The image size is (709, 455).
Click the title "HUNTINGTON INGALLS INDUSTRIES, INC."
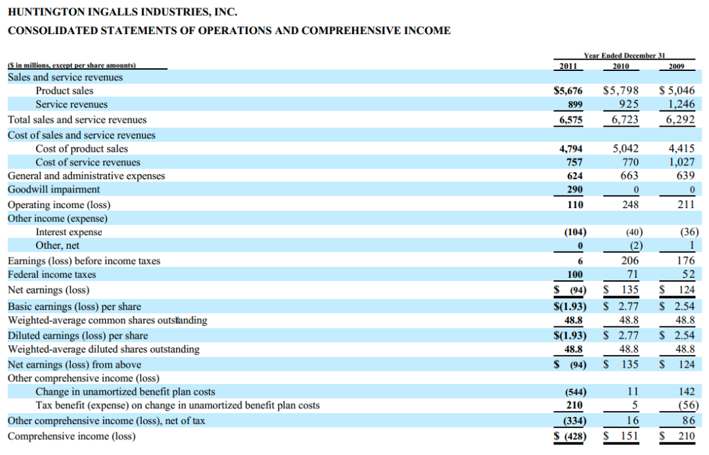(123, 12)
